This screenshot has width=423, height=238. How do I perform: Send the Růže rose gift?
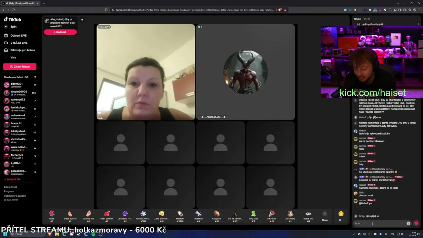[52, 216]
